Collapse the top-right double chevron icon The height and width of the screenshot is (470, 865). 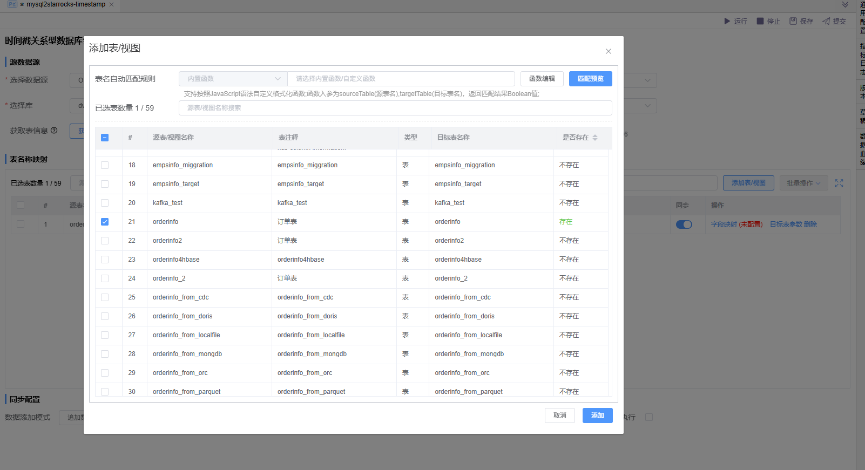pyautogui.click(x=845, y=5)
